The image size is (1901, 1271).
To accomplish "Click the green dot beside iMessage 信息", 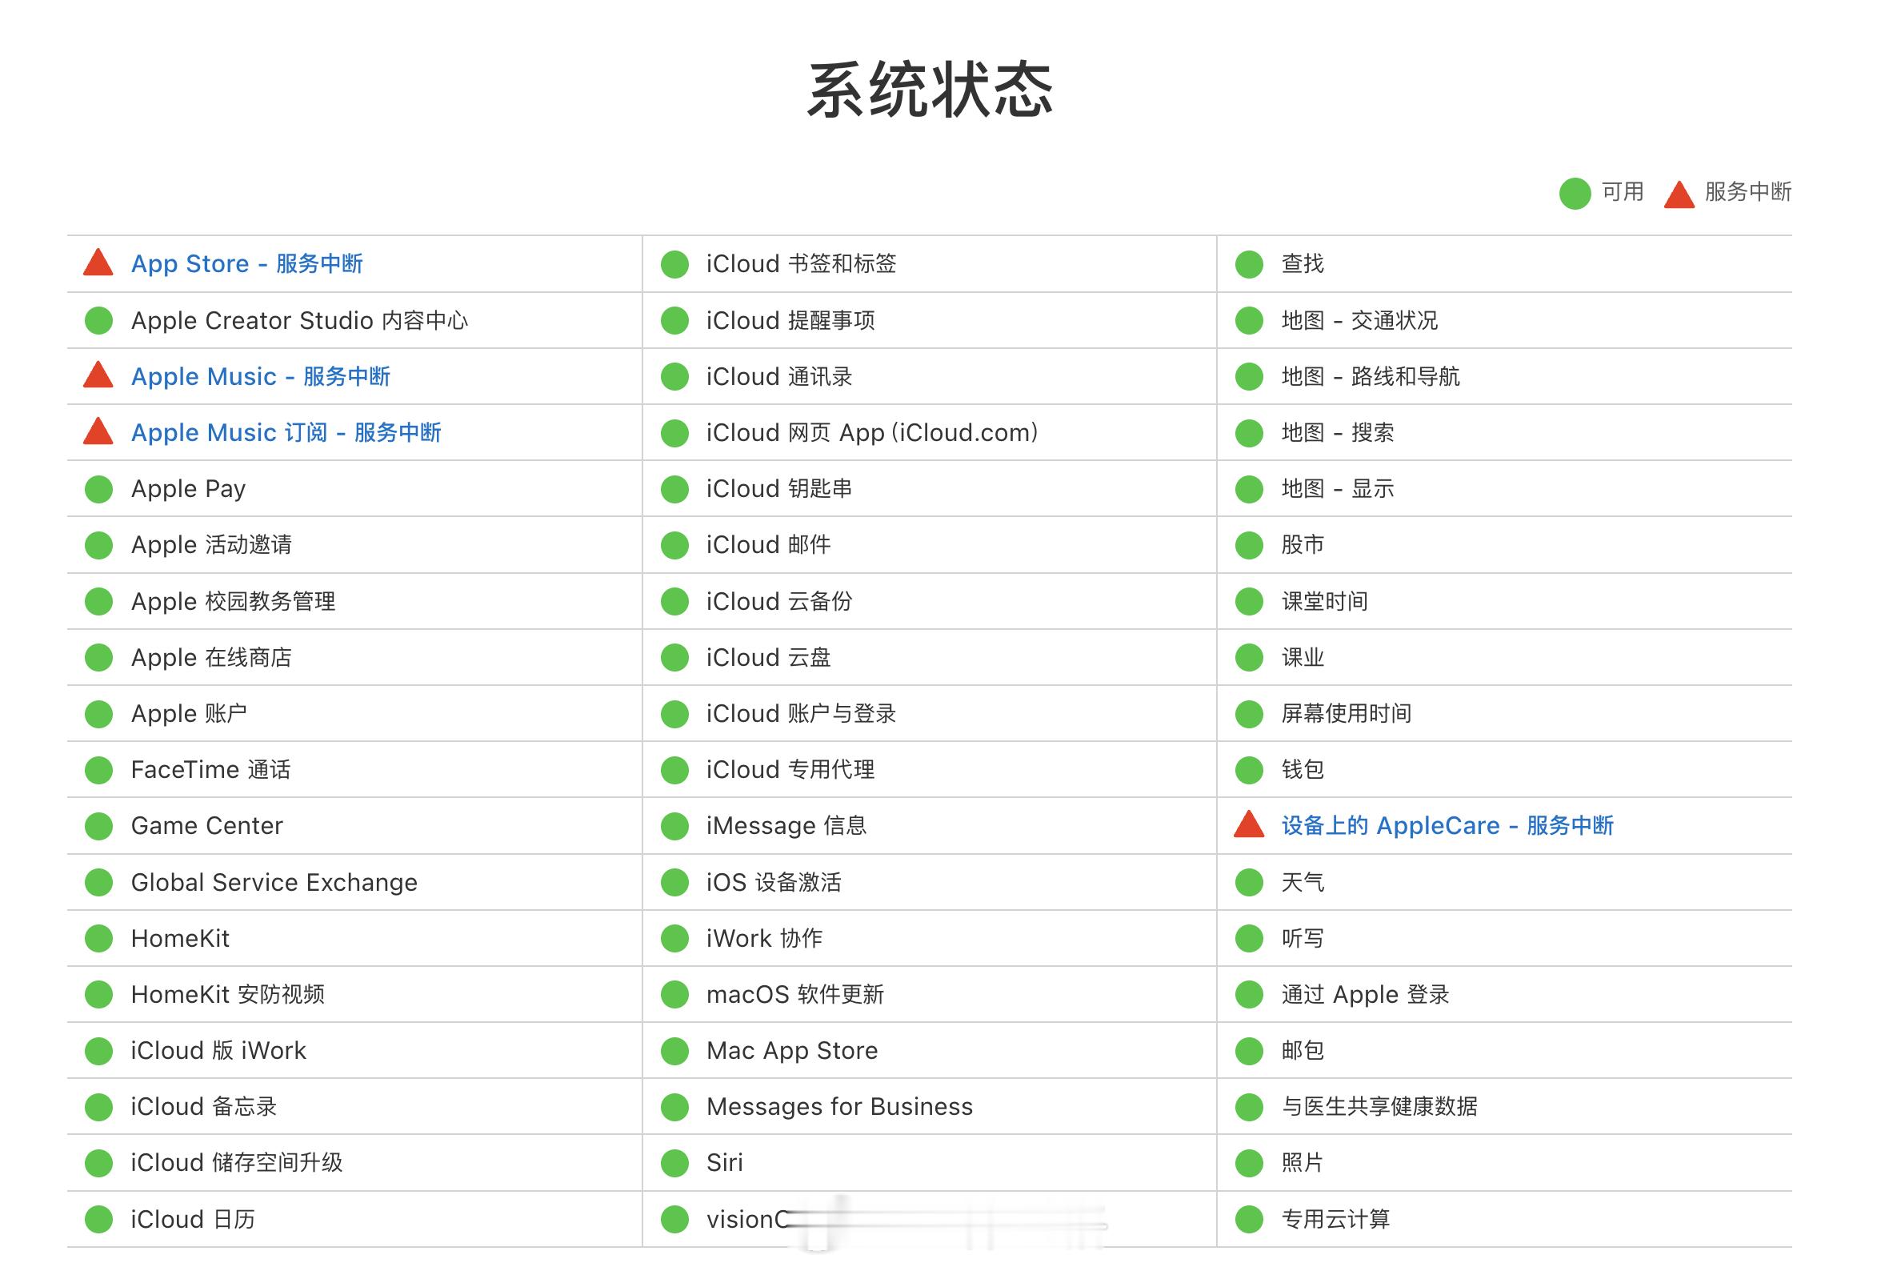I will coord(674,826).
